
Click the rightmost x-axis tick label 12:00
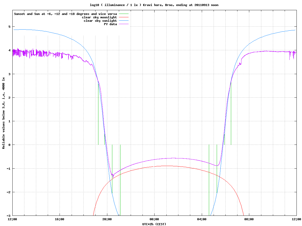296,219
